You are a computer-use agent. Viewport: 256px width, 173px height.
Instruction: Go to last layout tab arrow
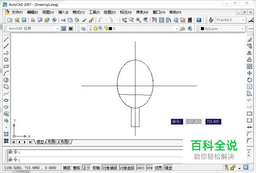tap(31, 142)
